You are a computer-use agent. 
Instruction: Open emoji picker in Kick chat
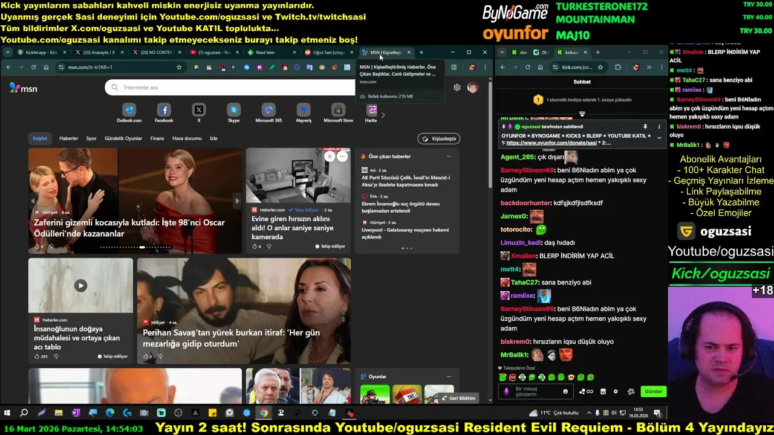tap(565, 391)
